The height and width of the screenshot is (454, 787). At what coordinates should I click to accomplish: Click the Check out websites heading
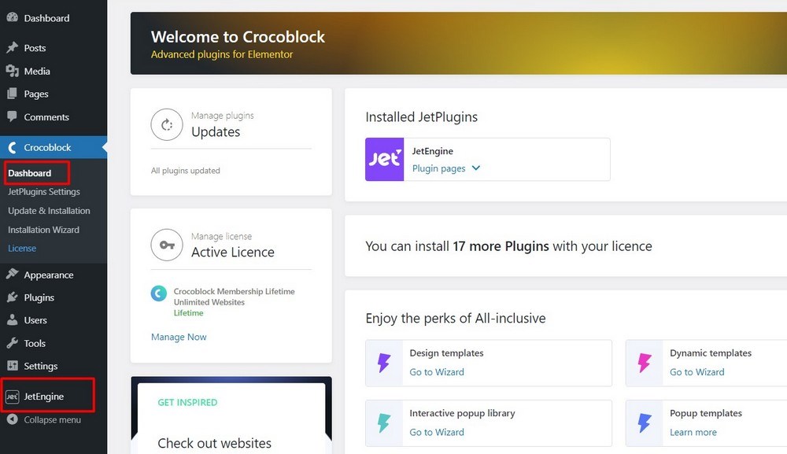click(214, 444)
